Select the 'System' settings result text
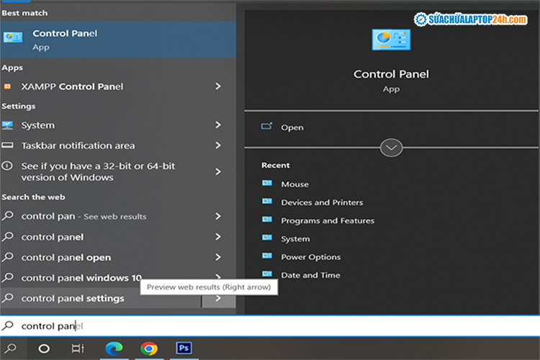Screen dimensions: 540x360 tap(38, 125)
